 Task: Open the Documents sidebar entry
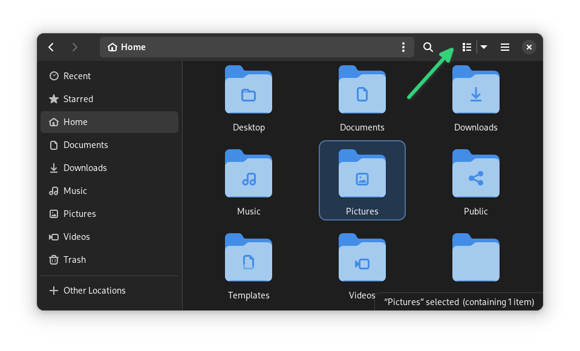[85, 144]
